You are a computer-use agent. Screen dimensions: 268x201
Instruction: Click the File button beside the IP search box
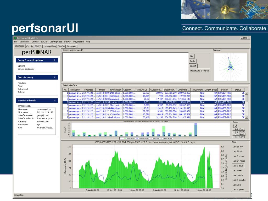tap(192, 57)
